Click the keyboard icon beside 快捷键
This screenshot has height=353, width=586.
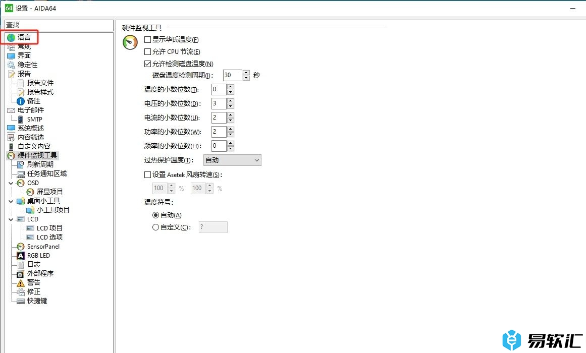tap(21, 301)
